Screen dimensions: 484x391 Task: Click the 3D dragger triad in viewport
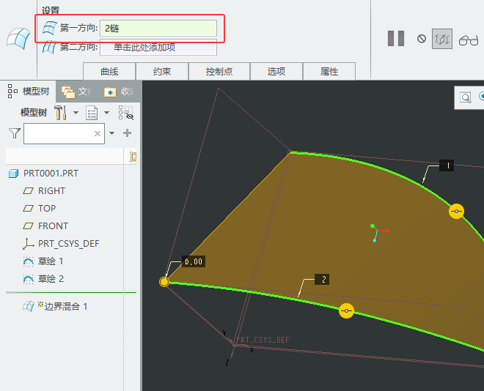378,233
